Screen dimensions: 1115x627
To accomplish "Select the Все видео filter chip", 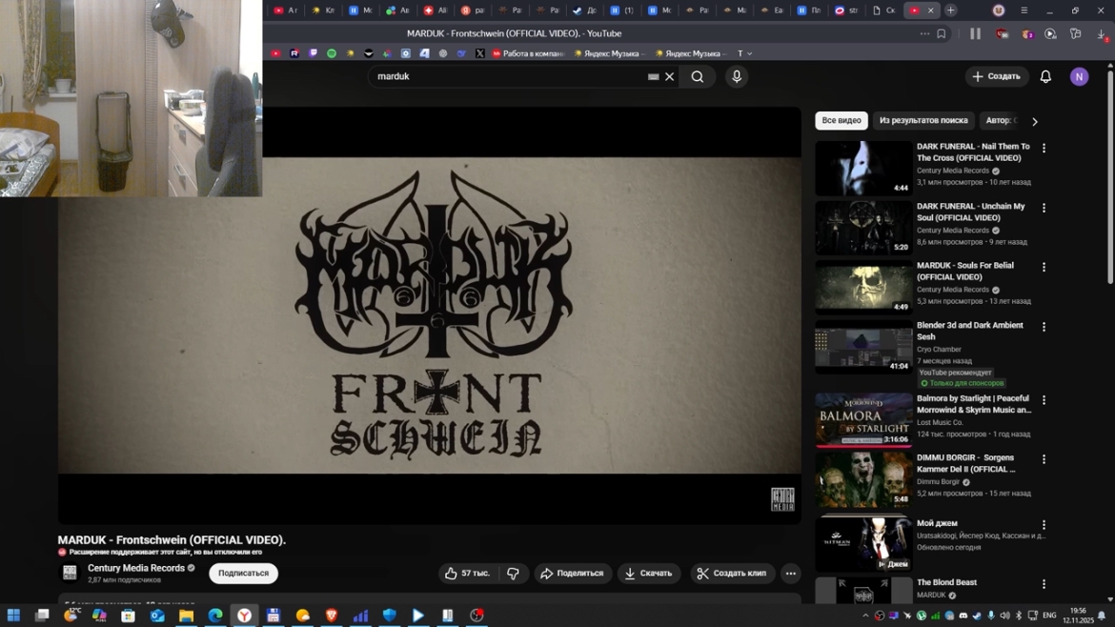I will coord(841,120).
